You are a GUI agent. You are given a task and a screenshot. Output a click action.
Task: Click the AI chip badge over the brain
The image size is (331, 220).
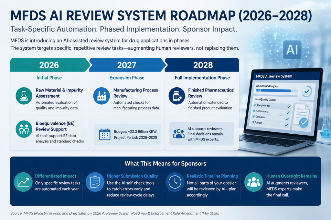click(292, 50)
